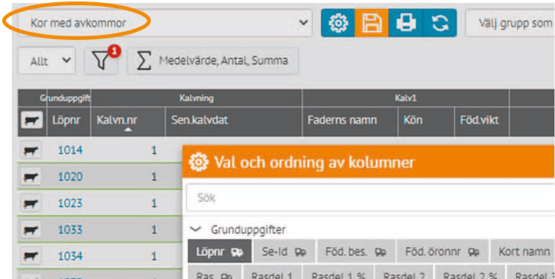The image size is (555, 279).
Task: Sort by the Föd.vikt column header
Action: tap(482, 121)
